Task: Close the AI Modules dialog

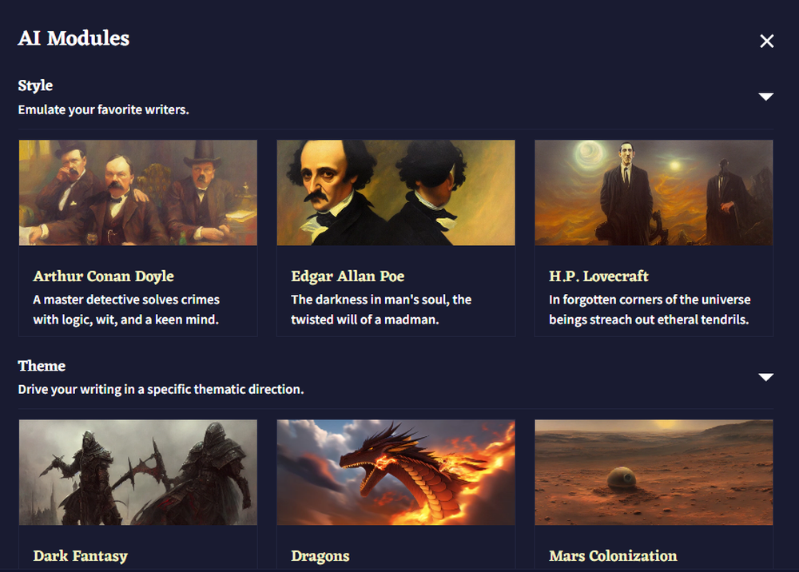Action: click(766, 42)
